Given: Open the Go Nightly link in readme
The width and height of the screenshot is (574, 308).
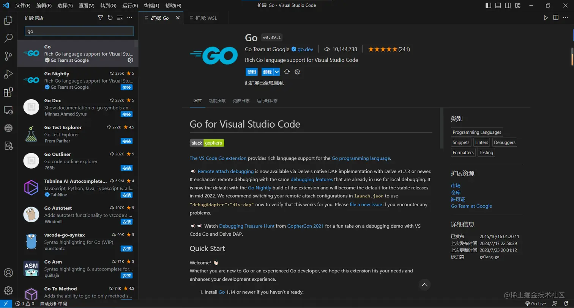Looking at the screenshot, I should pos(259,188).
